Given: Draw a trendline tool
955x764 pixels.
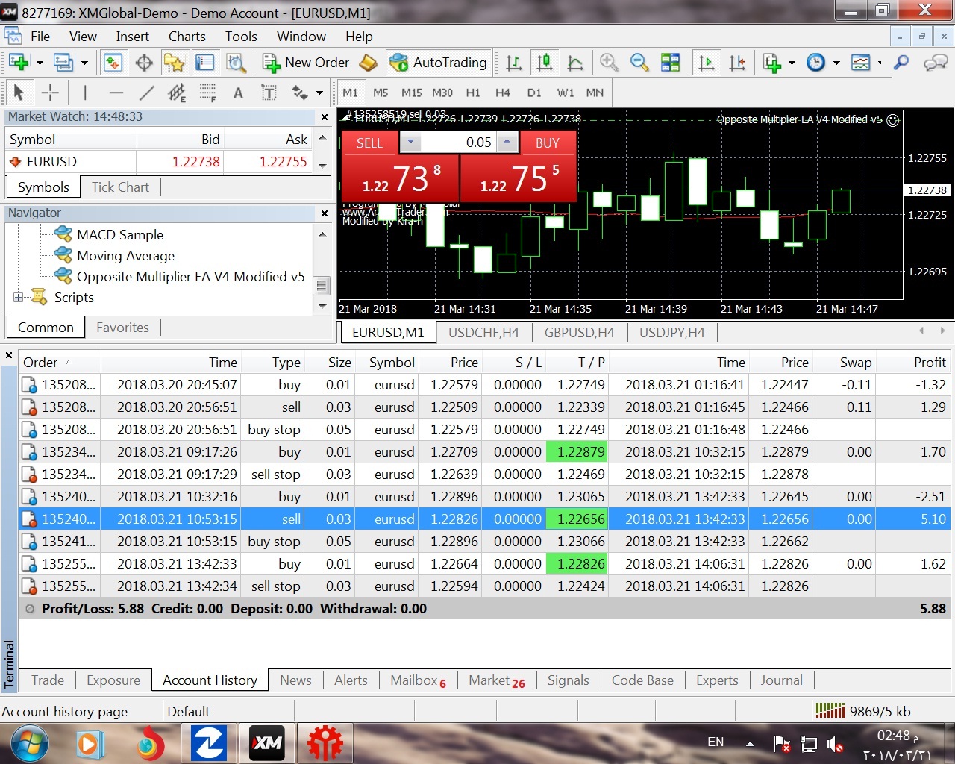Looking at the screenshot, I should pos(147,93).
